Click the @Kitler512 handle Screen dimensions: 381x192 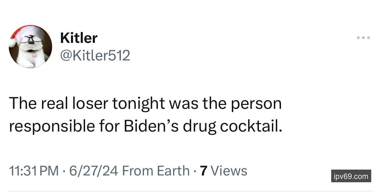95,56
